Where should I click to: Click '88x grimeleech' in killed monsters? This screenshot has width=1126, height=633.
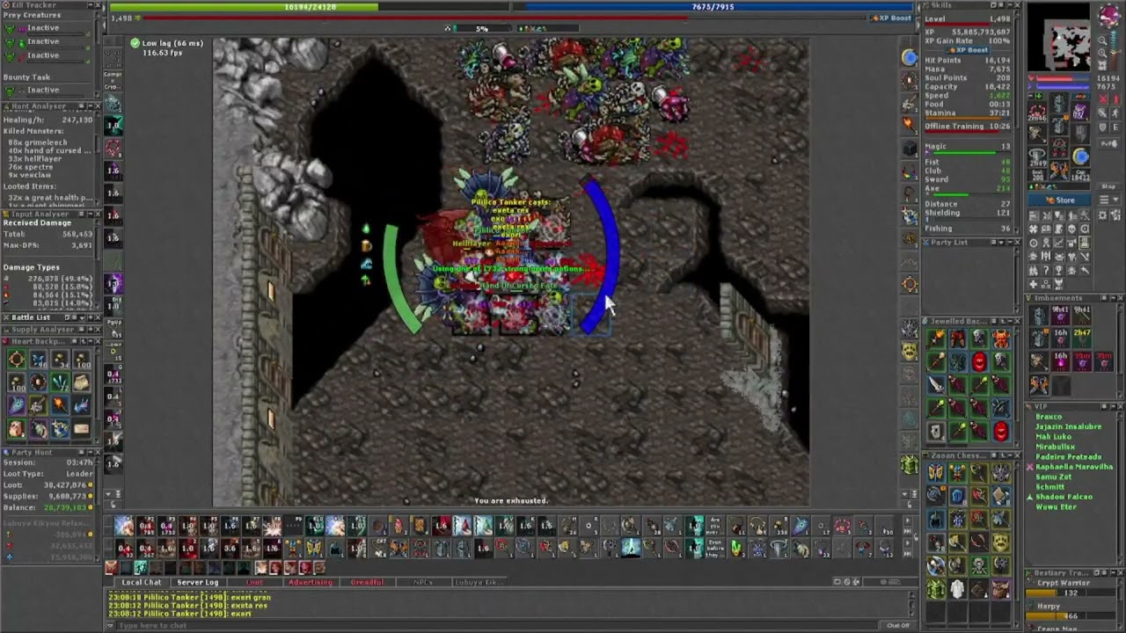38,142
